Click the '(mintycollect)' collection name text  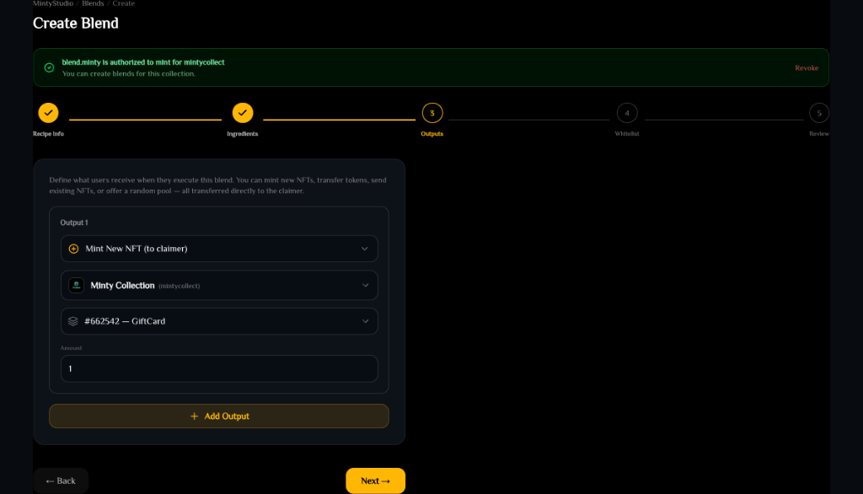(x=179, y=286)
